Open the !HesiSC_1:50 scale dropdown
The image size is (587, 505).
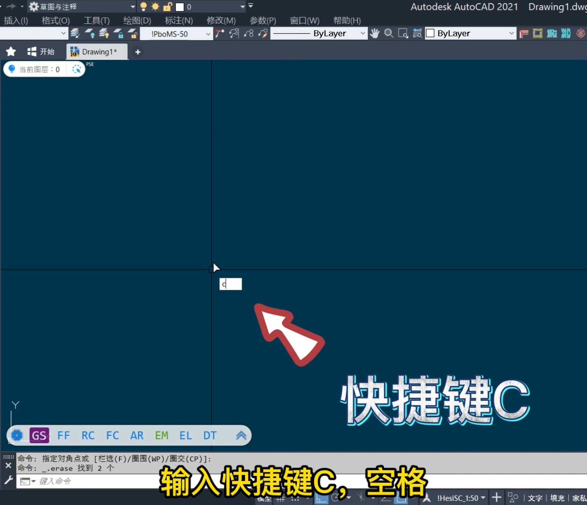point(460,498)
